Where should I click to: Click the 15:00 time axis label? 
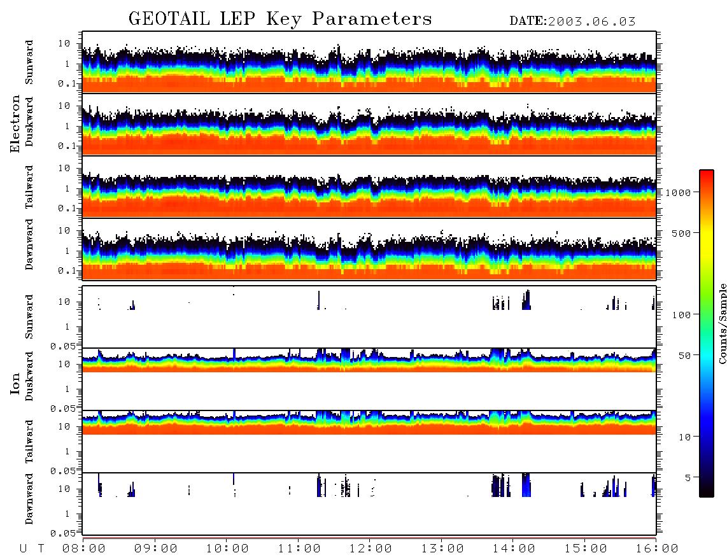[x=586, y=549]
